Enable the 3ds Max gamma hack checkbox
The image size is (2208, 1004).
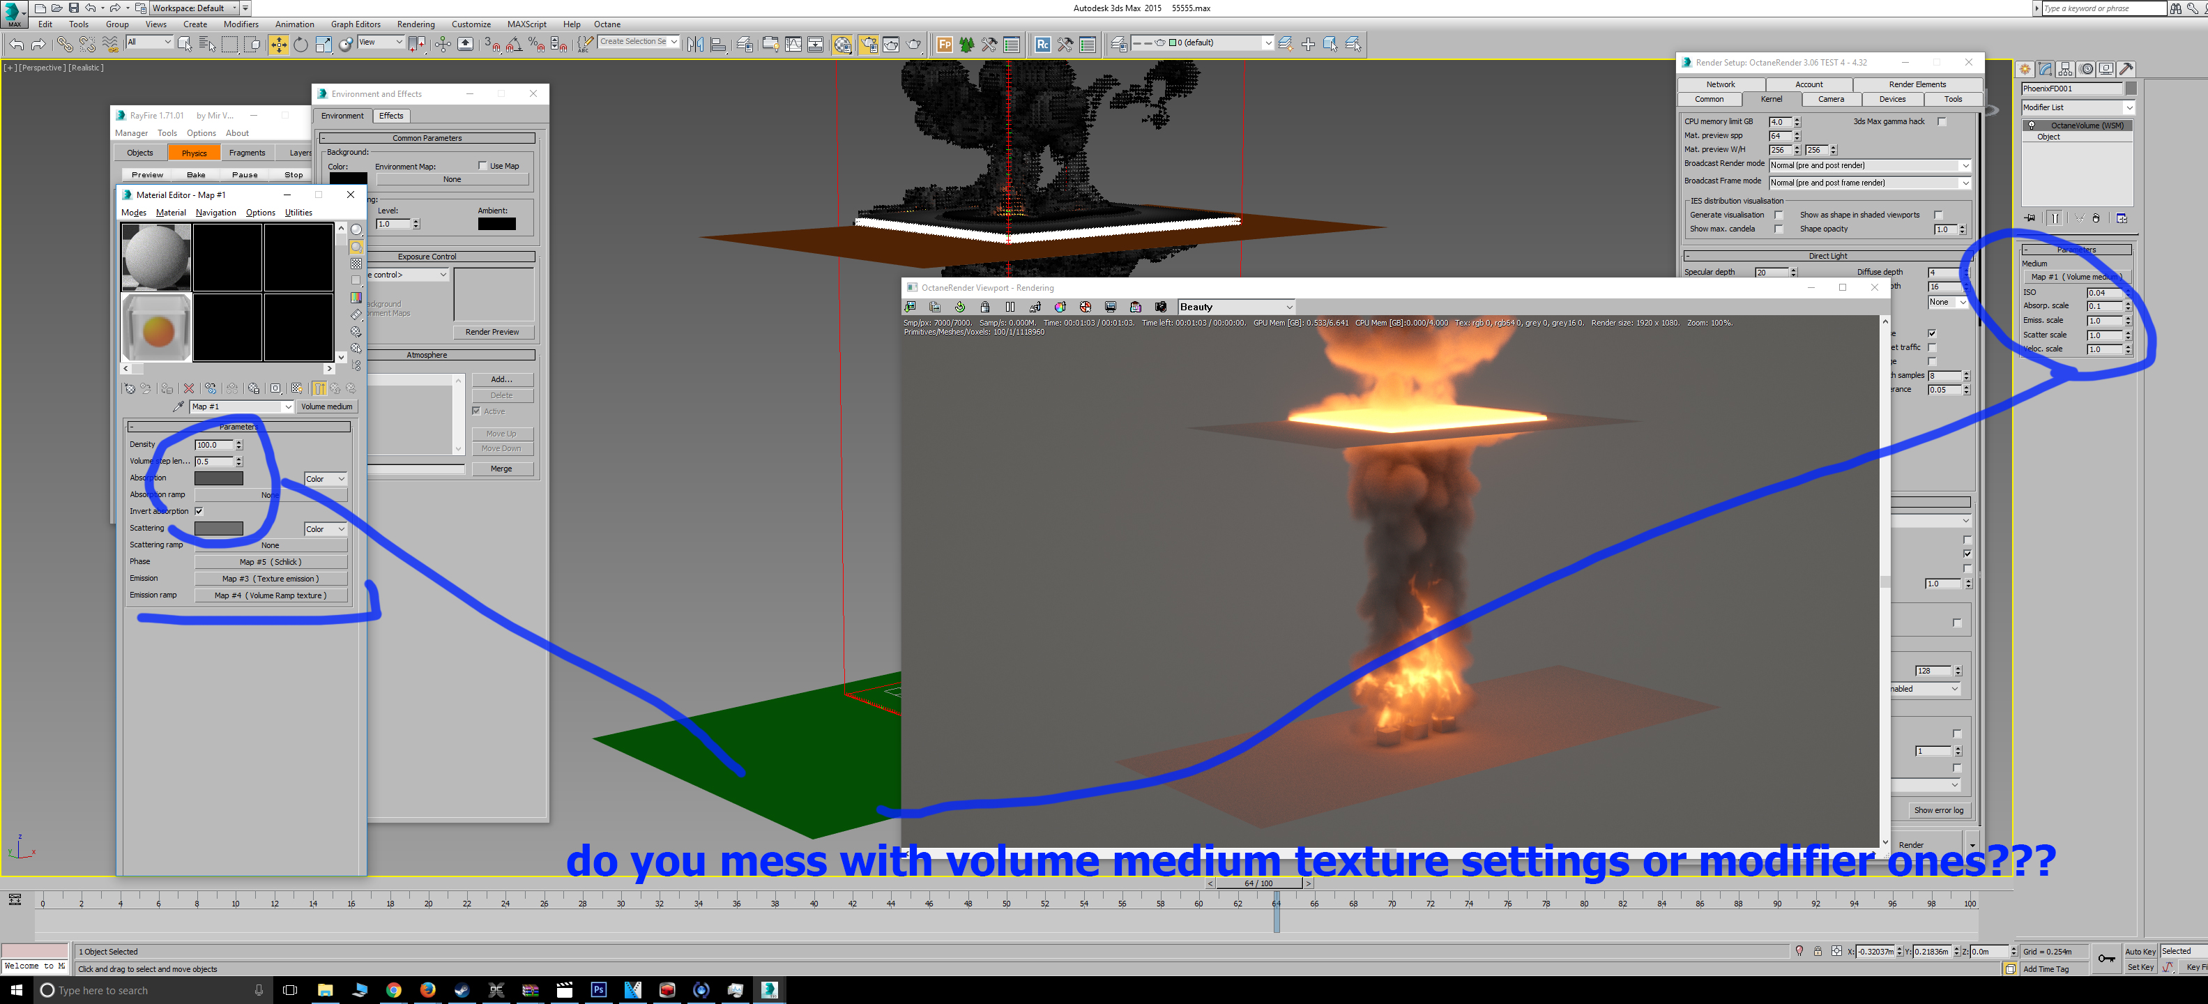coord(1942,122)
